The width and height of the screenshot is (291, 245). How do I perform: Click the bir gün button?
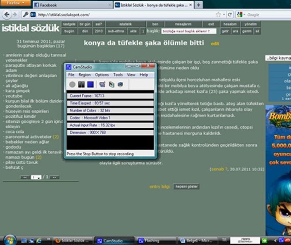point(85,24)
